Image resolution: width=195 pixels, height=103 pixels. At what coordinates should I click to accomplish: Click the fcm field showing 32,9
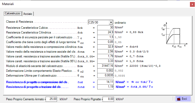click(x=105, y=47)
